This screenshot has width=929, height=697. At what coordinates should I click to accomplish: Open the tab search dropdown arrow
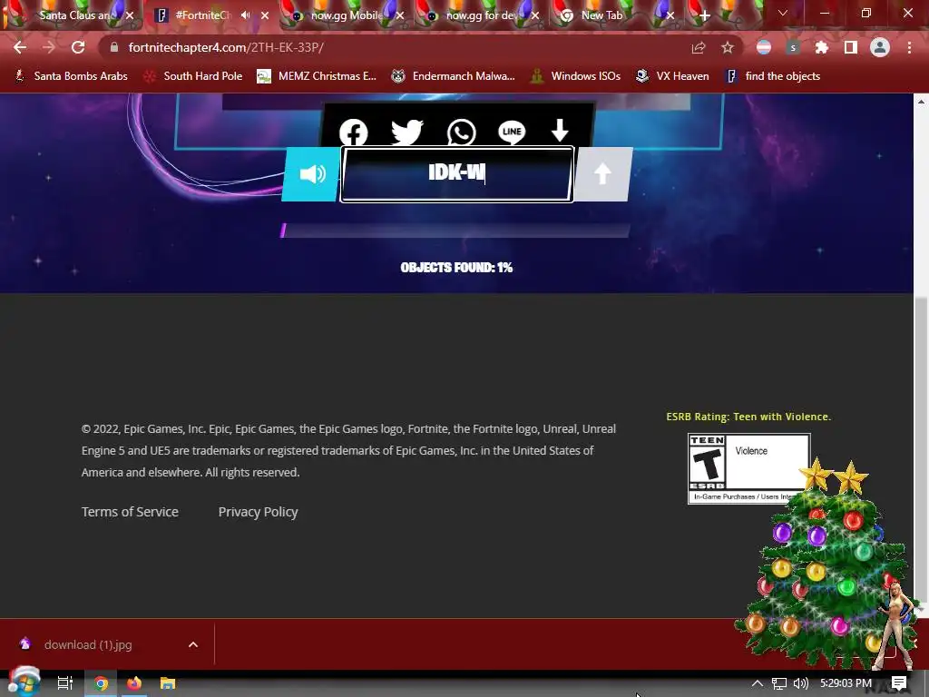(x=783, y=13)
